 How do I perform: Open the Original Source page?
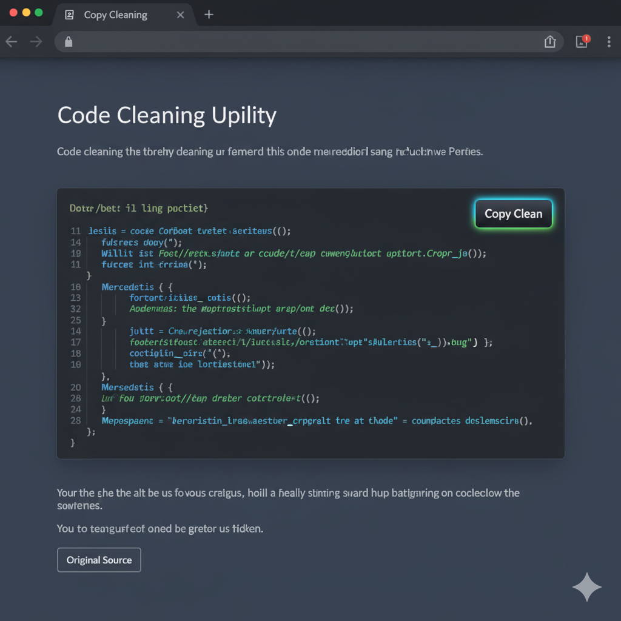99,559
